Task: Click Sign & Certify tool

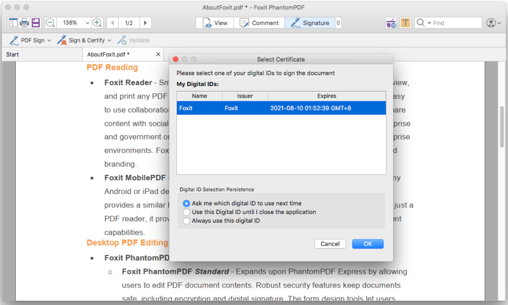Action: pos(81,40)
